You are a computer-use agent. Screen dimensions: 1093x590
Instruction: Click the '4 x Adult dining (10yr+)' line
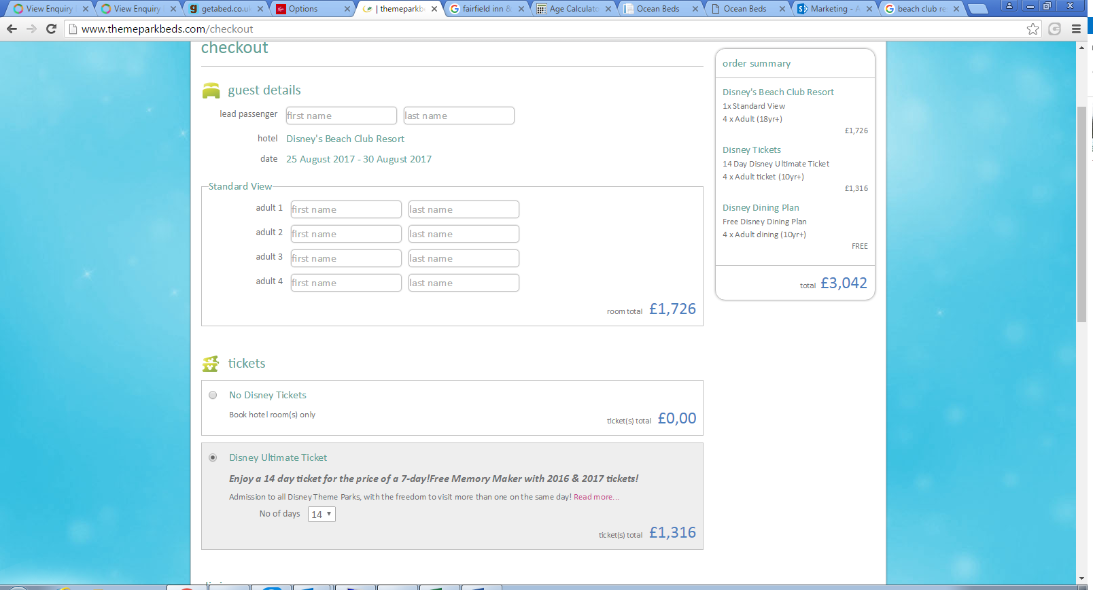click(764, 235)
